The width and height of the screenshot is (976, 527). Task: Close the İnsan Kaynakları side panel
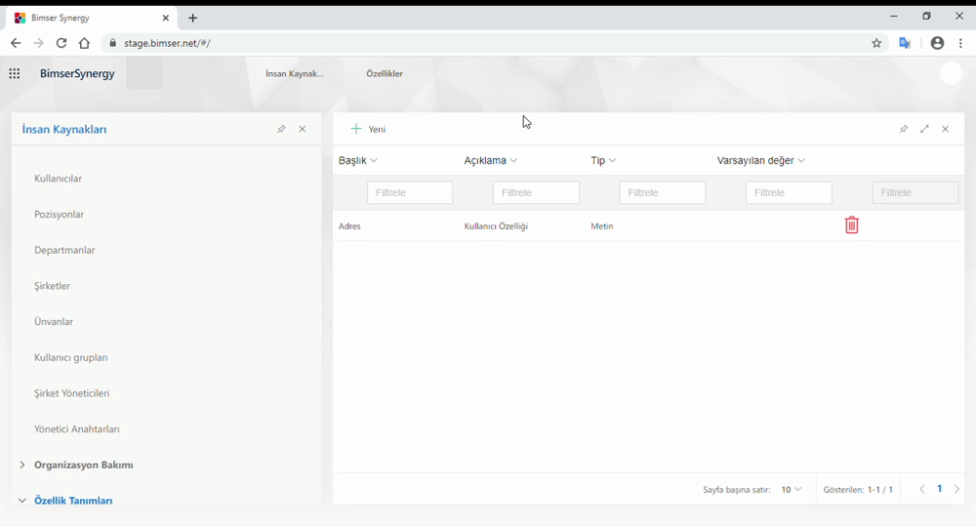point(303,129)
